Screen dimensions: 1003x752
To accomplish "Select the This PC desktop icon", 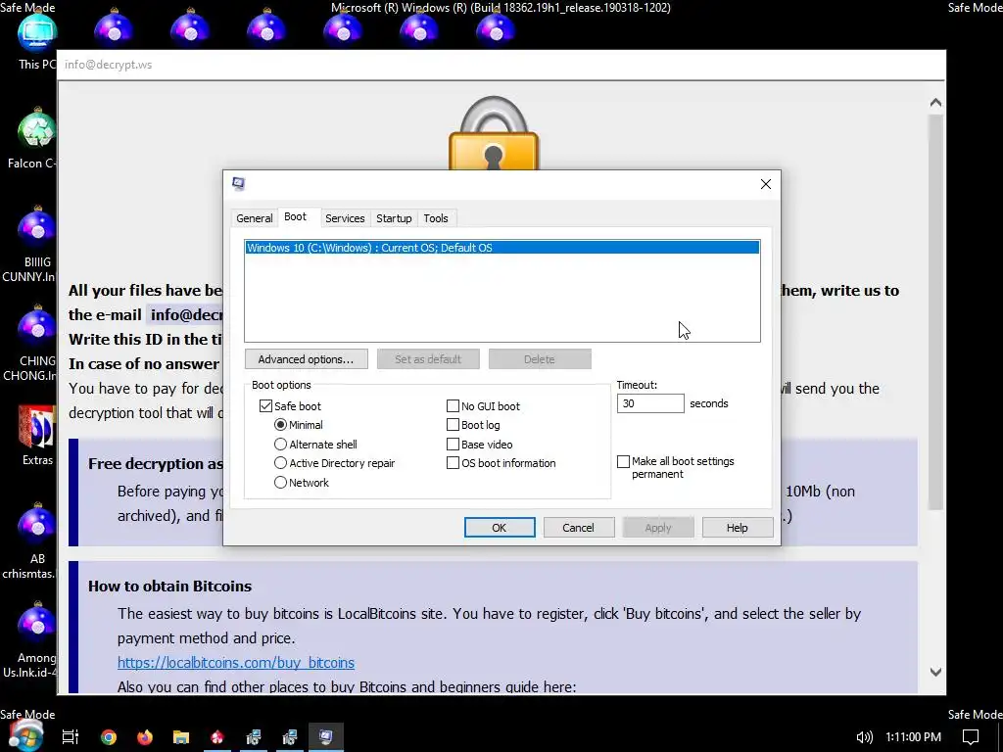I will point(37,39).
